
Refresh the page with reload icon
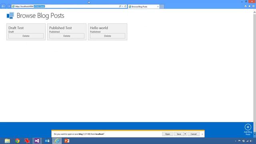tap(125, 6)
